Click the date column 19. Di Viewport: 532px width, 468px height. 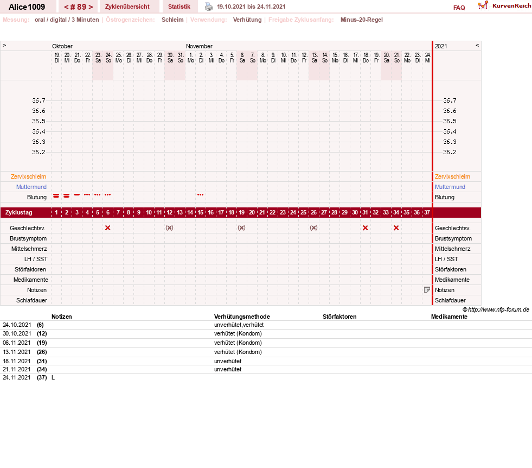click(57, 58)
